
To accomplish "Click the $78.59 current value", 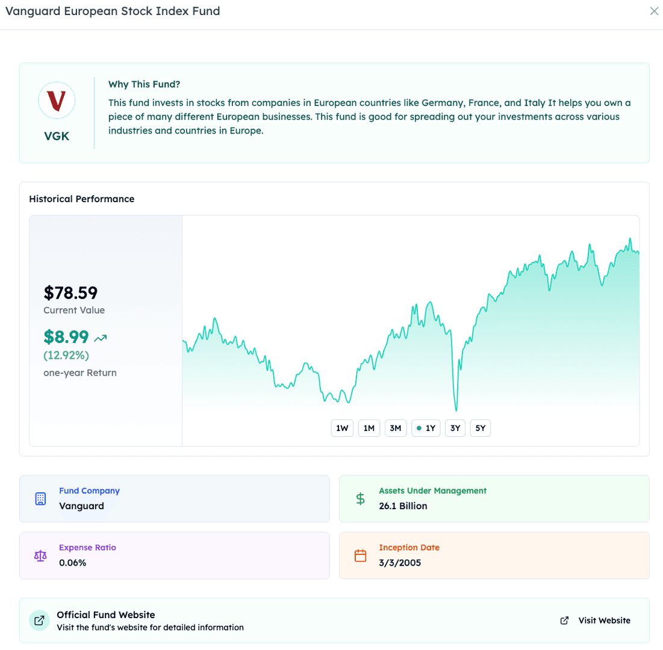I will tap(70, 293).
